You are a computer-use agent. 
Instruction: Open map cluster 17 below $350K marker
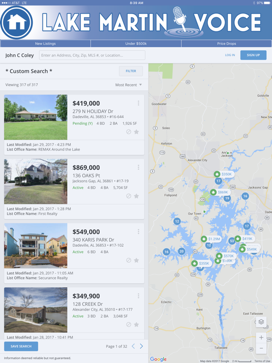coord(218,181)
